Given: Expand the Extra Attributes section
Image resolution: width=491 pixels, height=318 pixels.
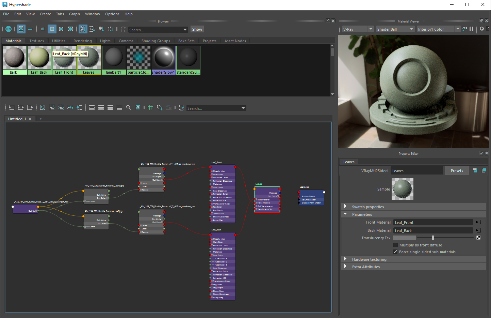Looking at the screenshot, I should coord(345,267).
